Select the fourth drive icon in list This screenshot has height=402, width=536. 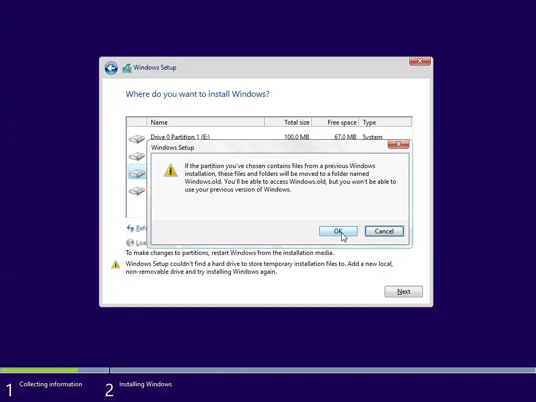pyautogui.click(x=137, y=191)
